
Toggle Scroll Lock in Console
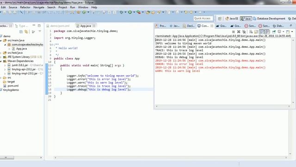coord(256,32)
